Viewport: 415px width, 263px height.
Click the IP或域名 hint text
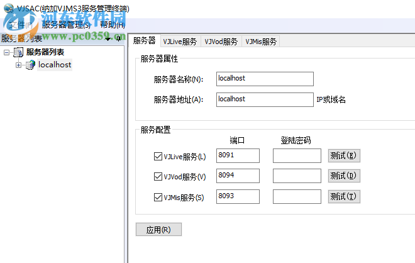tap(331, 99)
